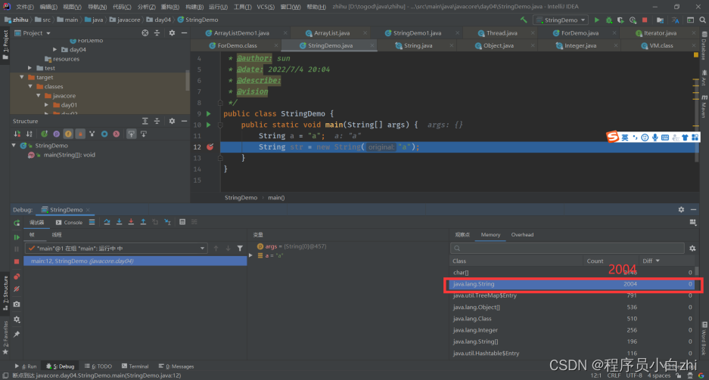
Task: Toggle Show Non-Public lock icon
Action: [x=80, y=134]
